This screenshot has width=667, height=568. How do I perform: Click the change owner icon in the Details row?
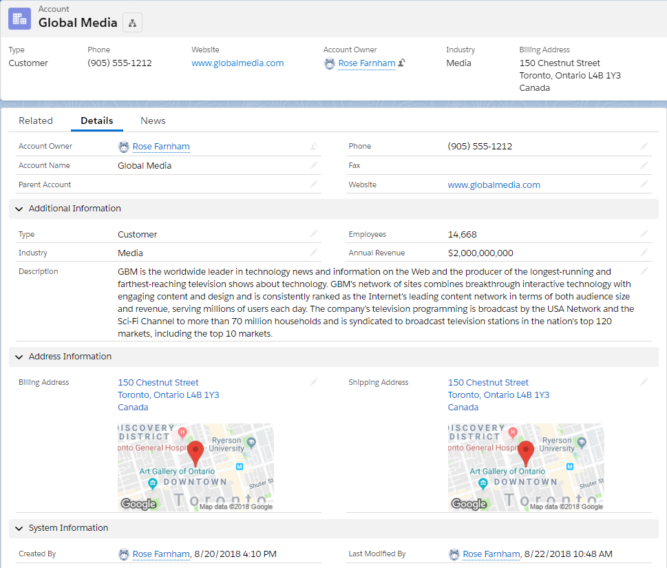click(x=313, y=147)
